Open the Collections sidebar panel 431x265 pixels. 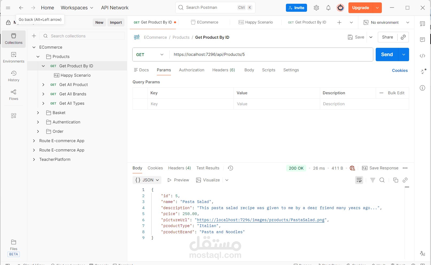(x=14, y=39)
